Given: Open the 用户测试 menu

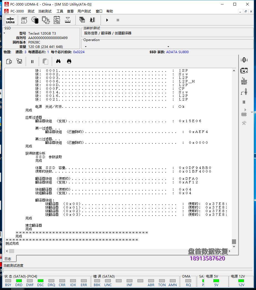Looking at the screenshot, I should (84, 11).
